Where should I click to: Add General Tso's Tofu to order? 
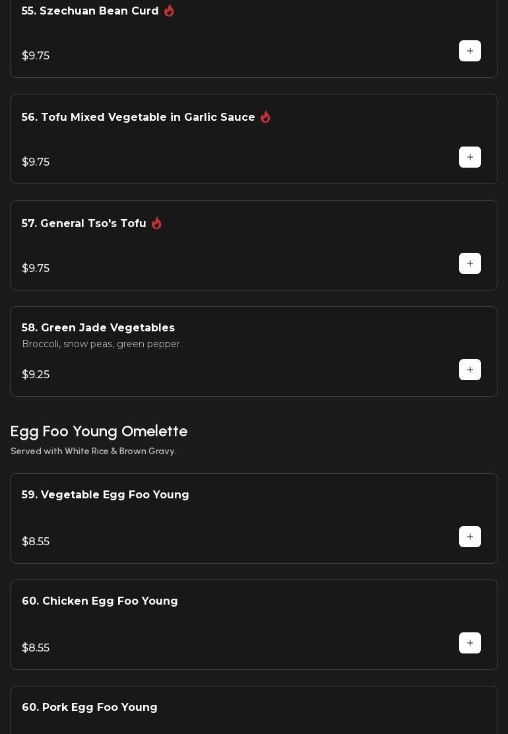click(x=470, y=263)
